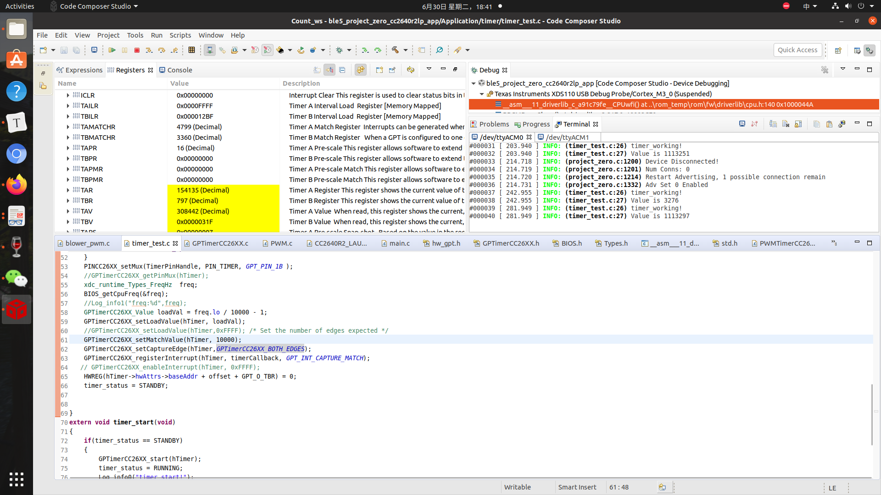The height and width of the screenshot is (495, 881).
Task: Click the Step Over toolbar icon
Action: click(x=162, y=50)
